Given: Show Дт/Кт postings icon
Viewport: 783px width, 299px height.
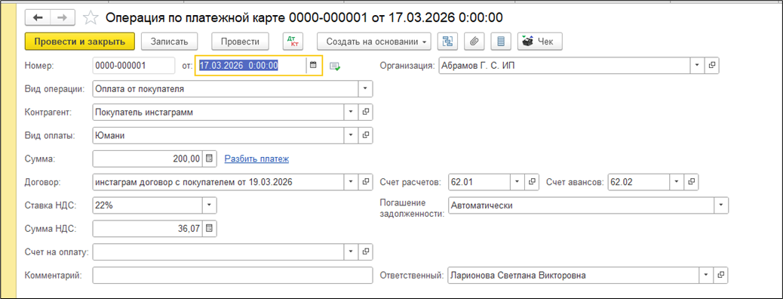Looking at the screenshot, I should 293,42.
